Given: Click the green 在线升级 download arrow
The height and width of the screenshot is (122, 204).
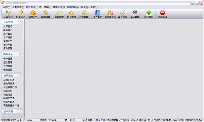Looking at the screenshot, I should pos(149,14).
